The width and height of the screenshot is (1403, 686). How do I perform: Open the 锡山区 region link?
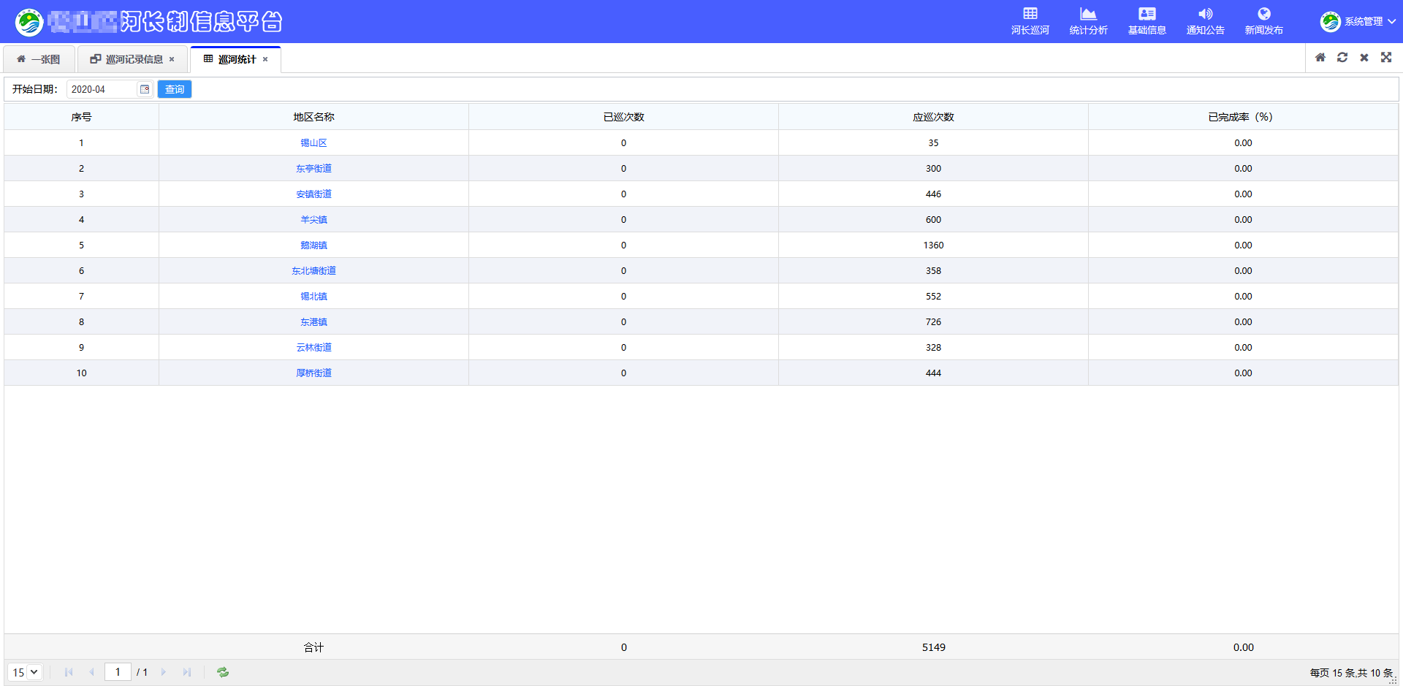point(313,143)
